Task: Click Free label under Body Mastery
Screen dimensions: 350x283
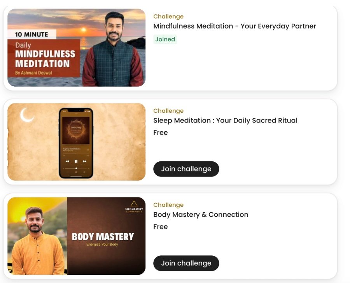Action: click(x=161, y=227)
